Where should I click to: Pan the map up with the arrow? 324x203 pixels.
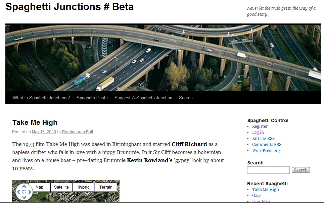24,187
